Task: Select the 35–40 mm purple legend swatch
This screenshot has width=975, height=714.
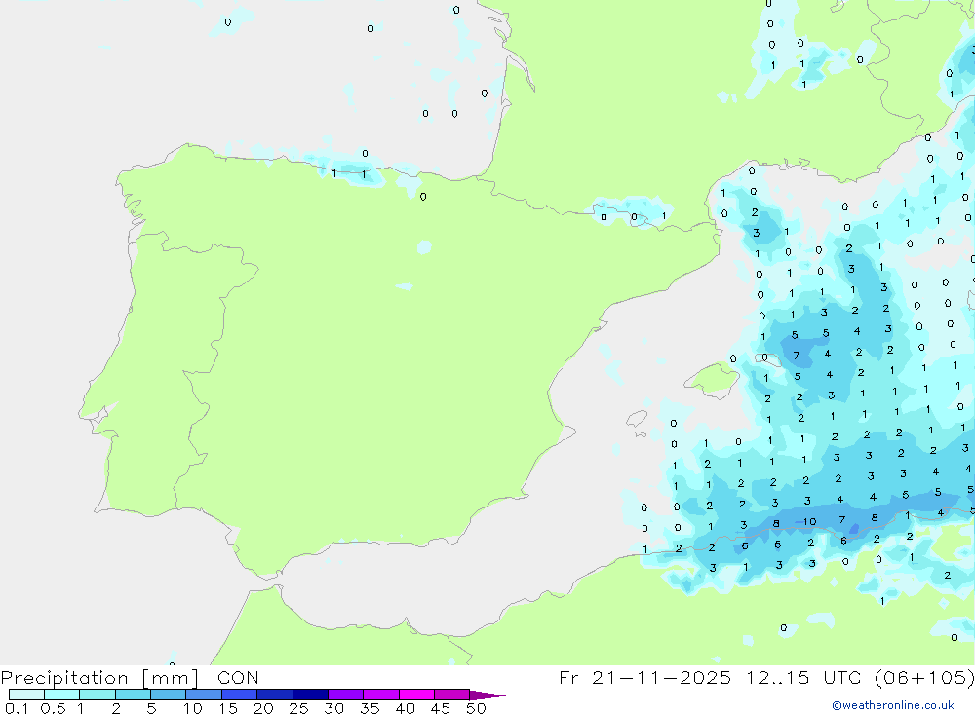Action: (x=381, y=695)
